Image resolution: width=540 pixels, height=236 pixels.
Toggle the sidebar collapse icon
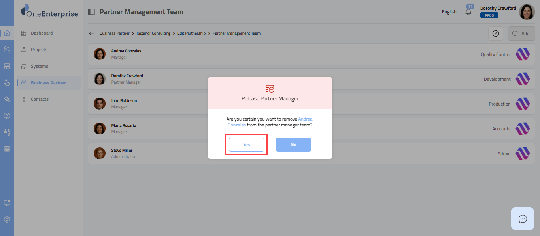pos(91,12)
